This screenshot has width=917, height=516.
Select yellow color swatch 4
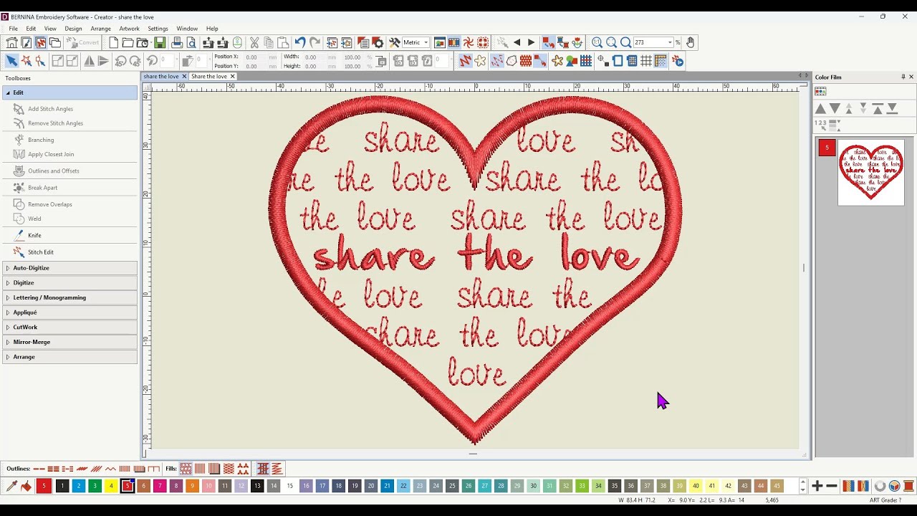coord(111,486)
